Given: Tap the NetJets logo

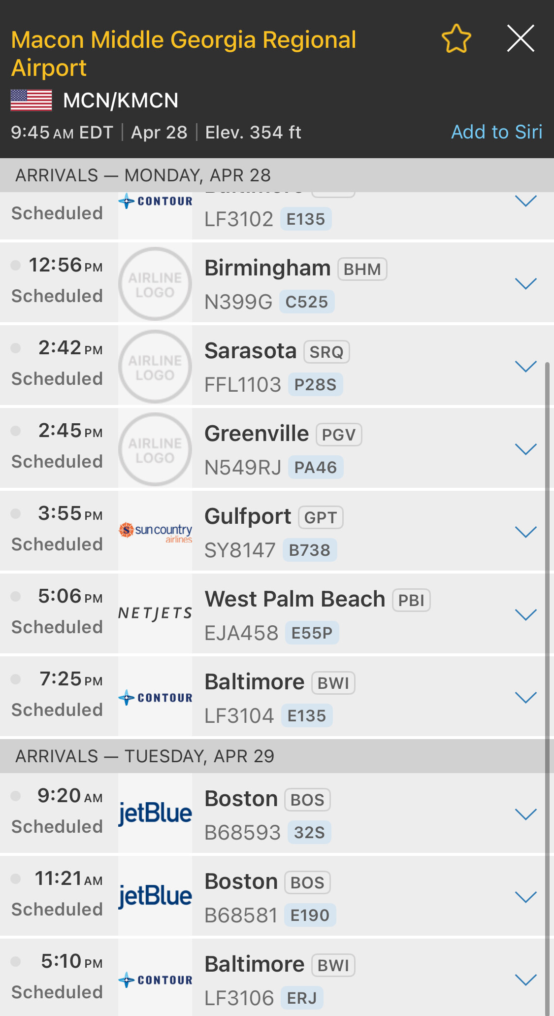Looking at the screenshot, I should pos(155,614).
